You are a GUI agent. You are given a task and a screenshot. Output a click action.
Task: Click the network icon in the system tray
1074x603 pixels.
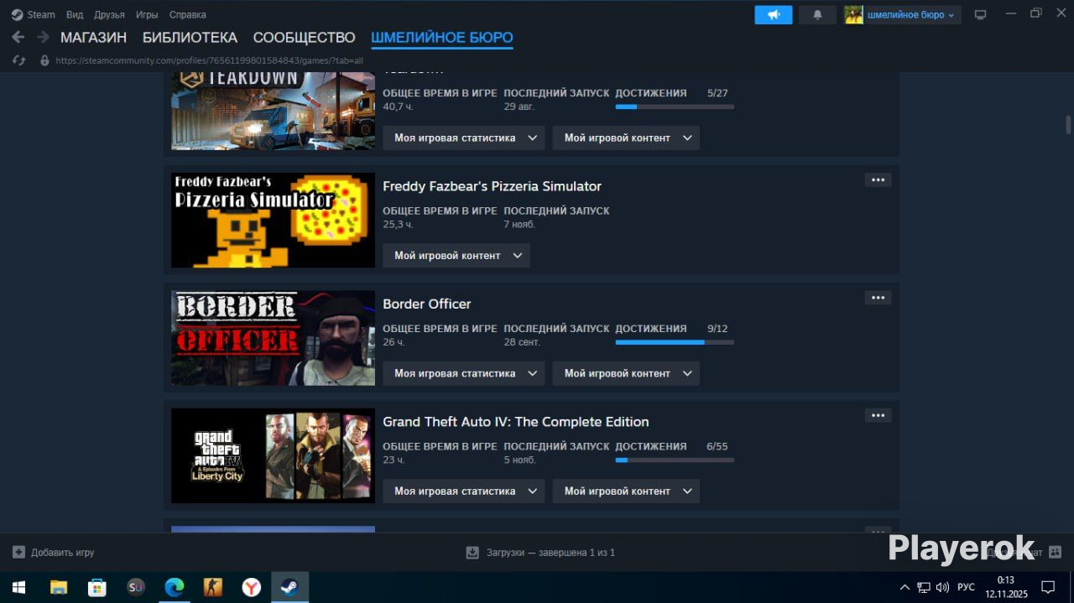point(923,587)
